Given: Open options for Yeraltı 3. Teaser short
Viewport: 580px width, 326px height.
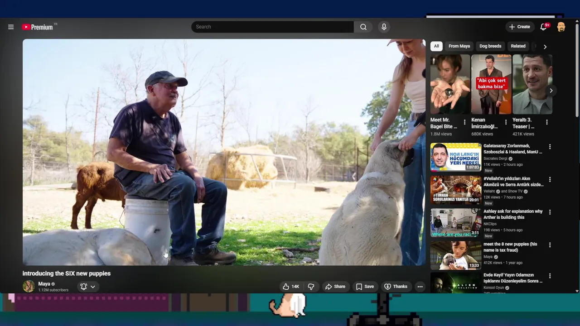Looking at the screenshot, I should click(546, 122).
